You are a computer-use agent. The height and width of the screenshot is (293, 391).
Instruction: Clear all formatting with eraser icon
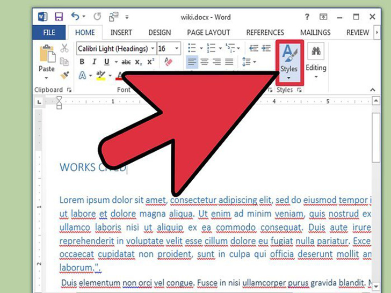[168, 62]
